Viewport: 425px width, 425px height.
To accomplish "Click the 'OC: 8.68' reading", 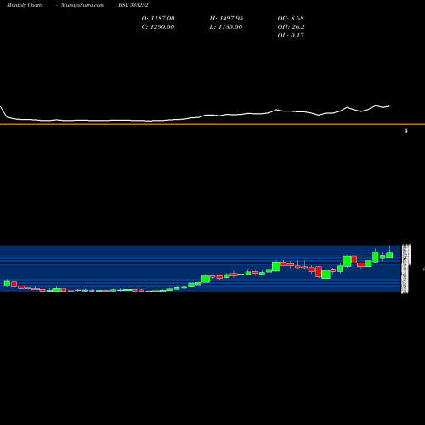I will click(291, 19).
